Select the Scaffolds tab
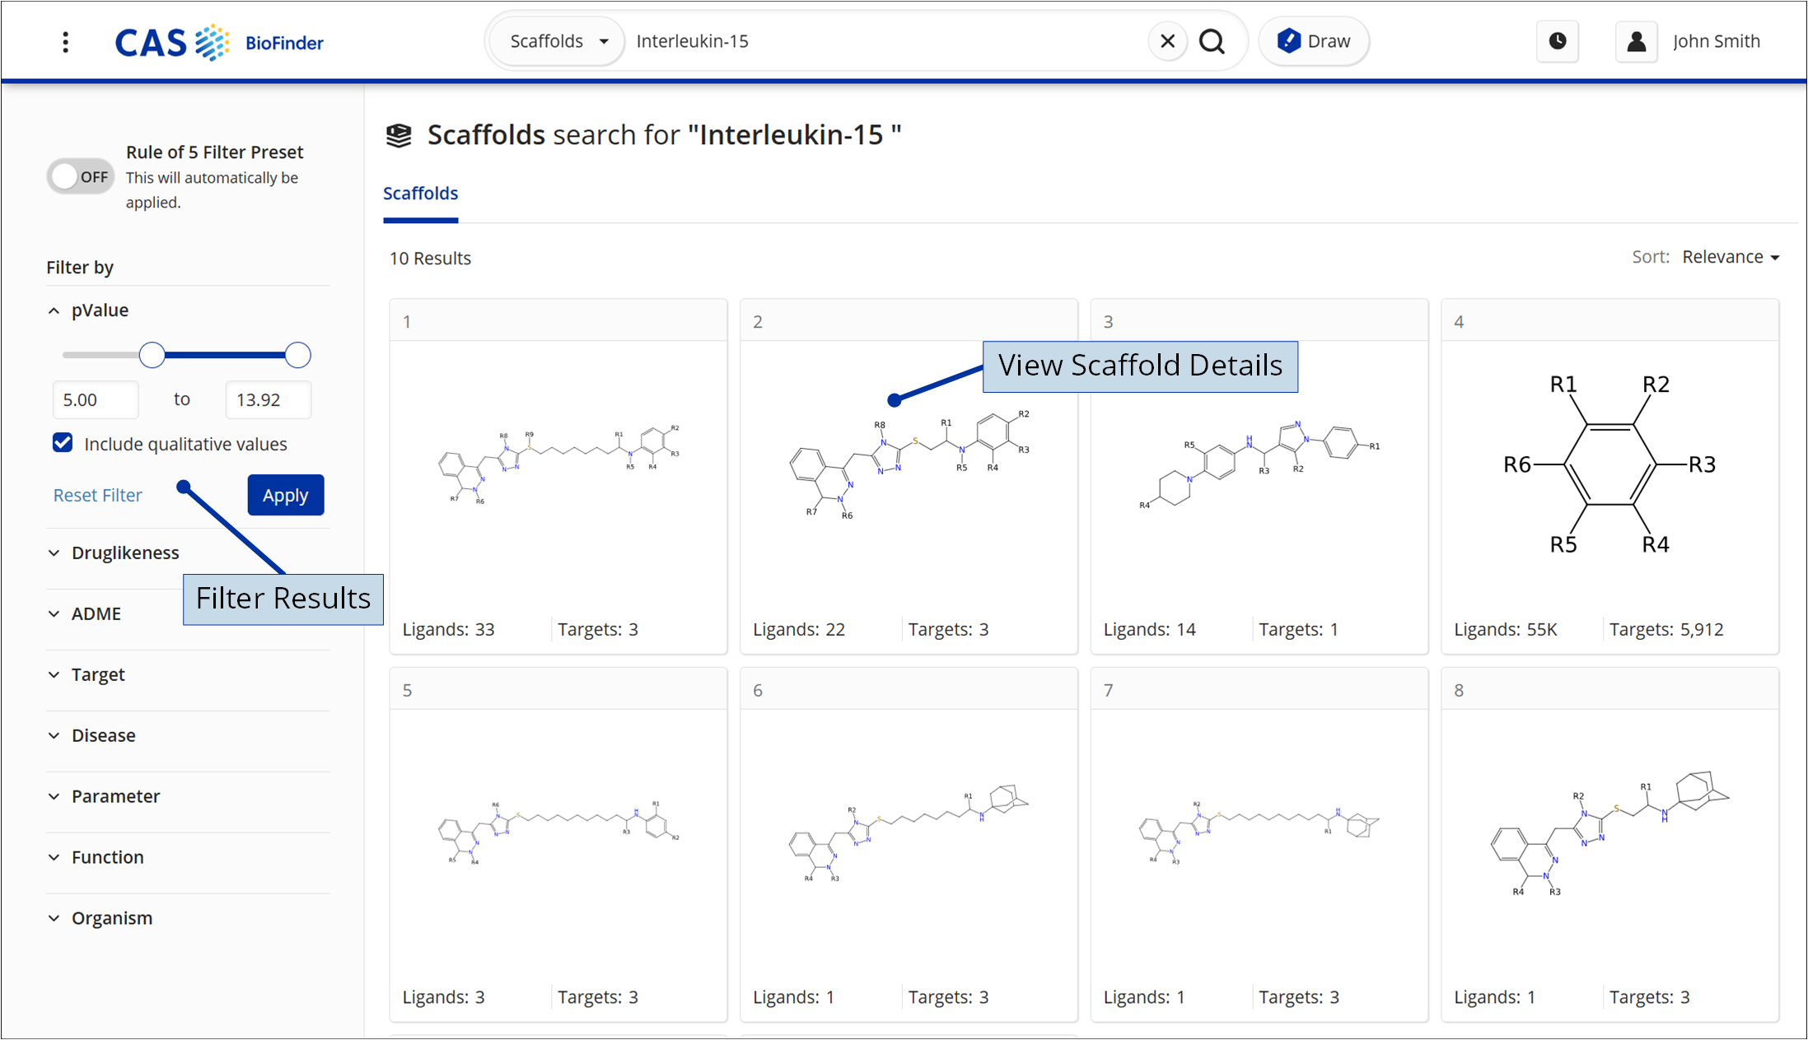Image resolution: width=1808 pixels, height=1040 pixels. 420,194
